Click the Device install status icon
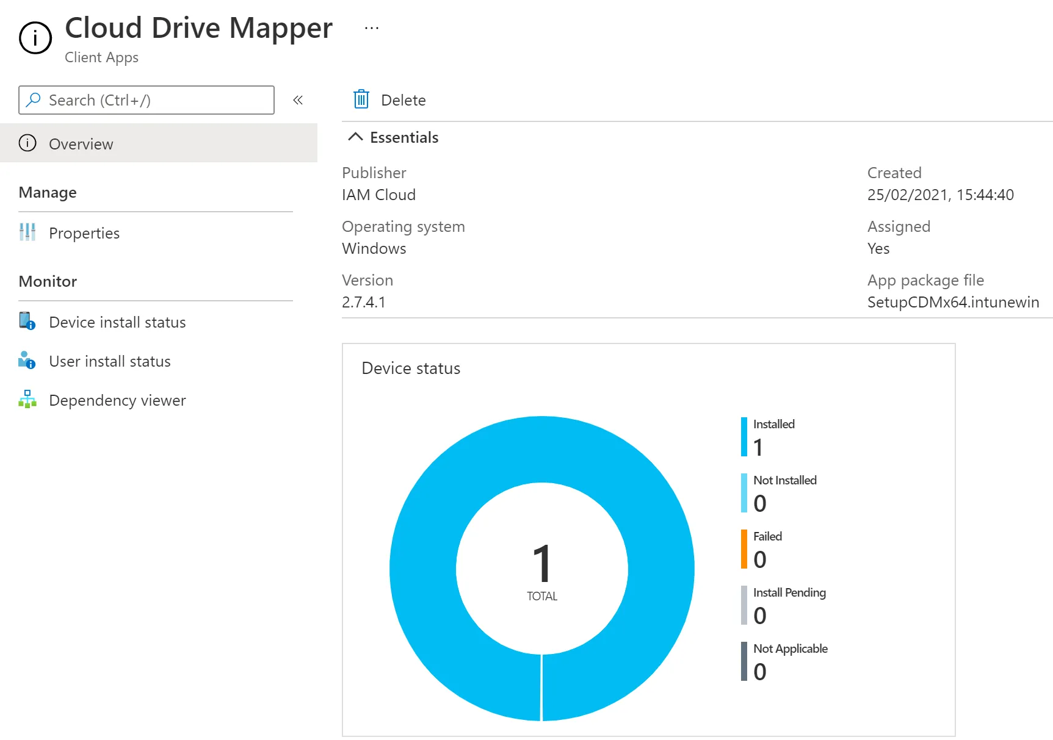 coord(27,321)
